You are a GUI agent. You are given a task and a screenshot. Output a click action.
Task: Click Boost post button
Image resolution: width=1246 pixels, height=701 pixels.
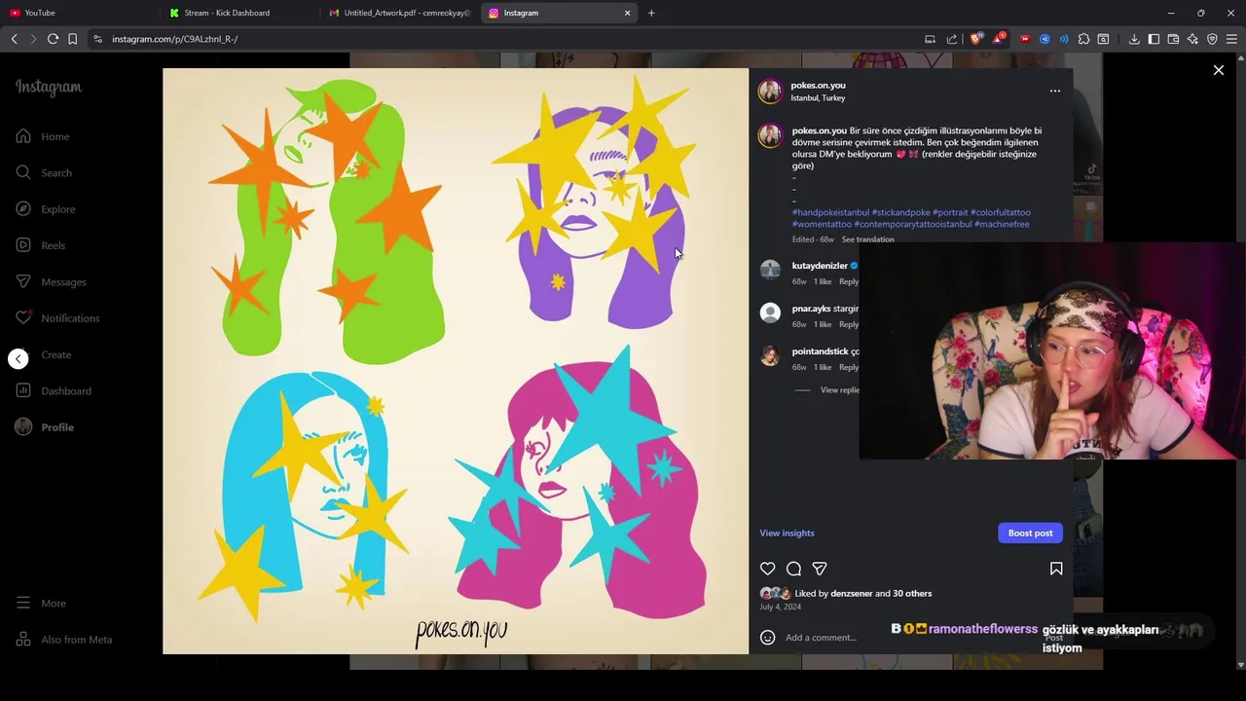pos(1030,533)
